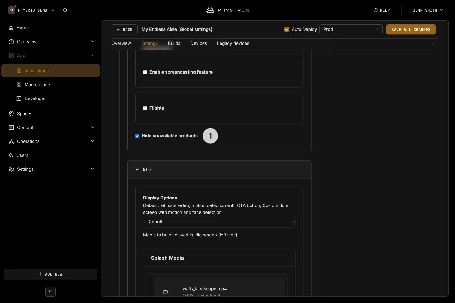Screen dimensions: 455x303
Task: Open the Help link
Action: (x=382, y=10)
